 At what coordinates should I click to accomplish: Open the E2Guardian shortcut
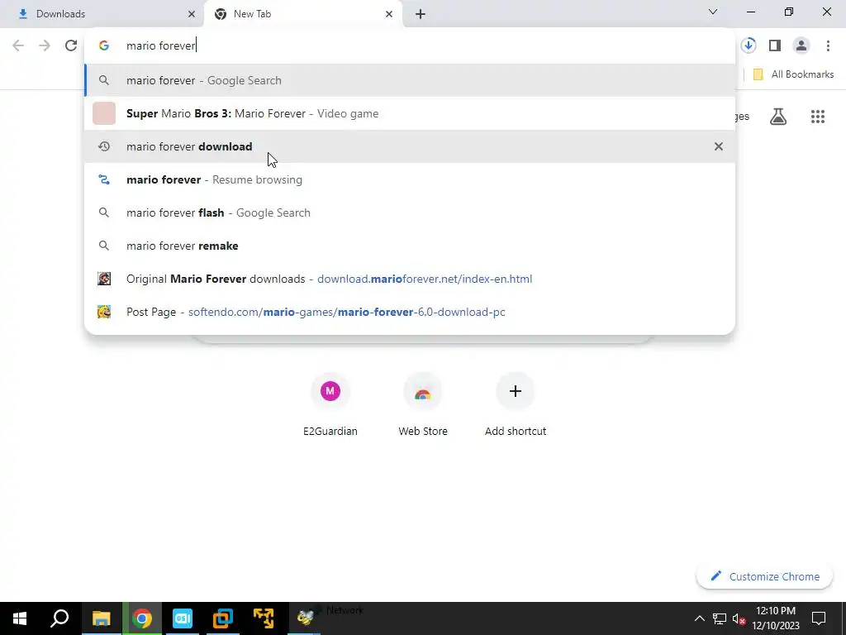click(x=330, y=403)
